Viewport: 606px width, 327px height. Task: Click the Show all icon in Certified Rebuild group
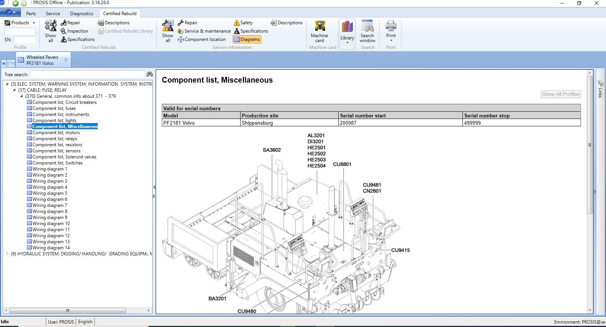[50, 25]
